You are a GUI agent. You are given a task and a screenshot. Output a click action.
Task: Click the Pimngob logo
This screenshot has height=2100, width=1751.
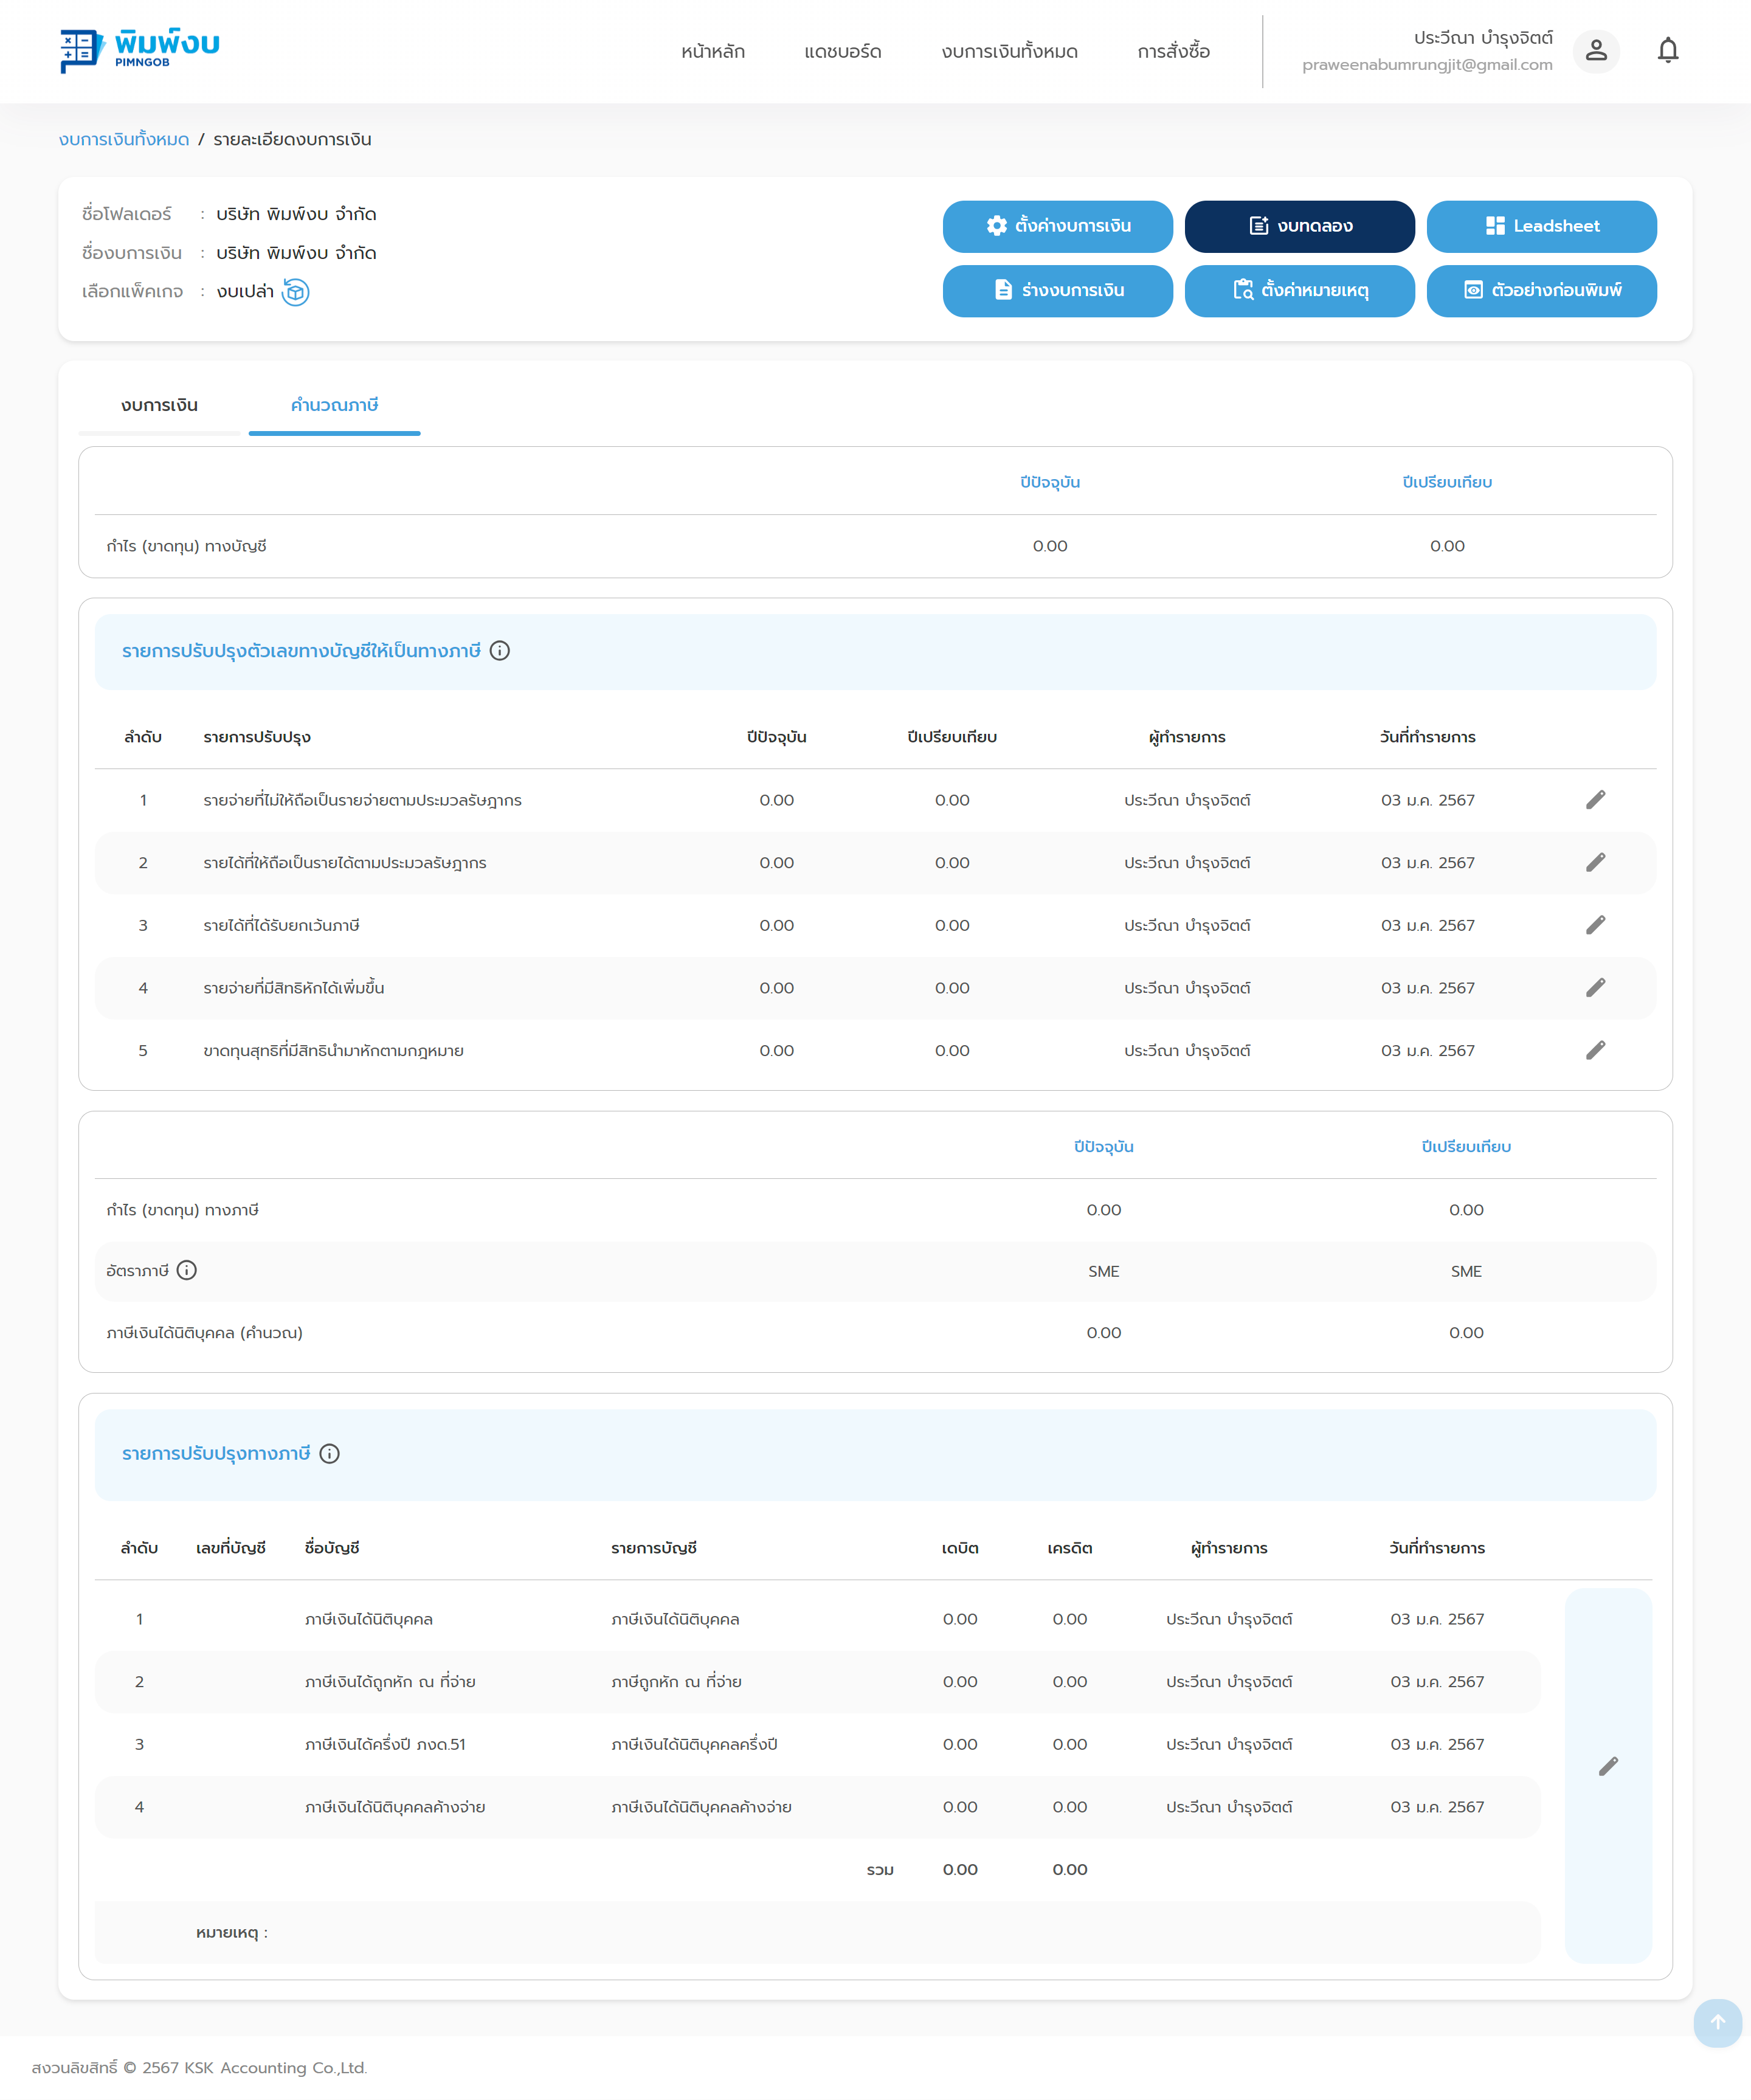139,50
